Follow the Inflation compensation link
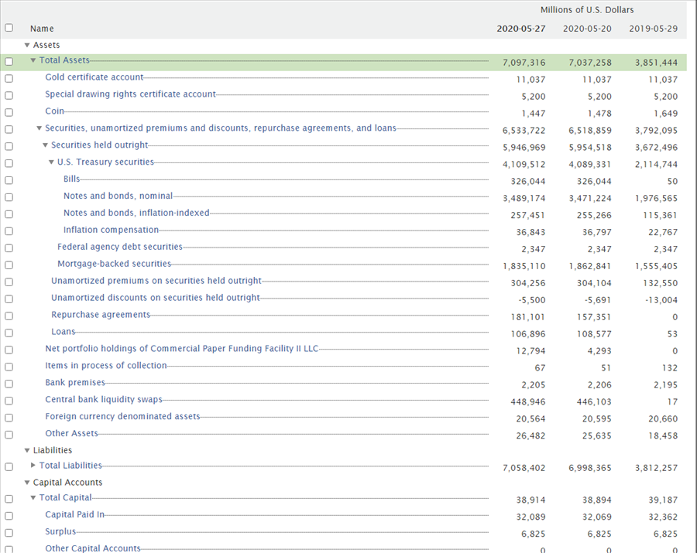 pyautogui.click(x=111, y=230)
